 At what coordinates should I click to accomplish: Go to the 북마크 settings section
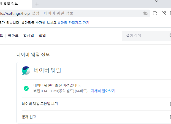coord(13,35)
